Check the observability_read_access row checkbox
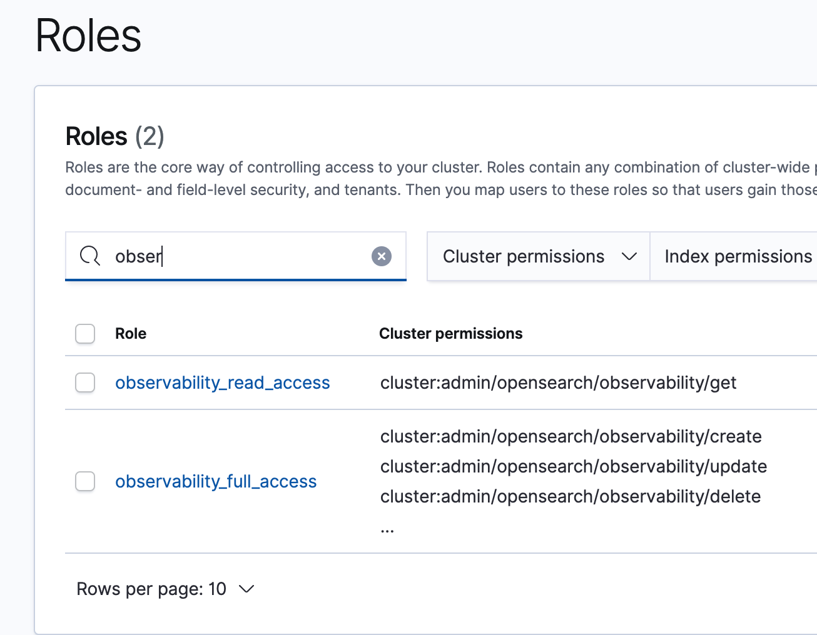 (x=84, y=382)
